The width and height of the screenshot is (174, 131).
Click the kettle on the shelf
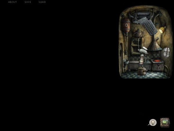click(x=138, y=33)
